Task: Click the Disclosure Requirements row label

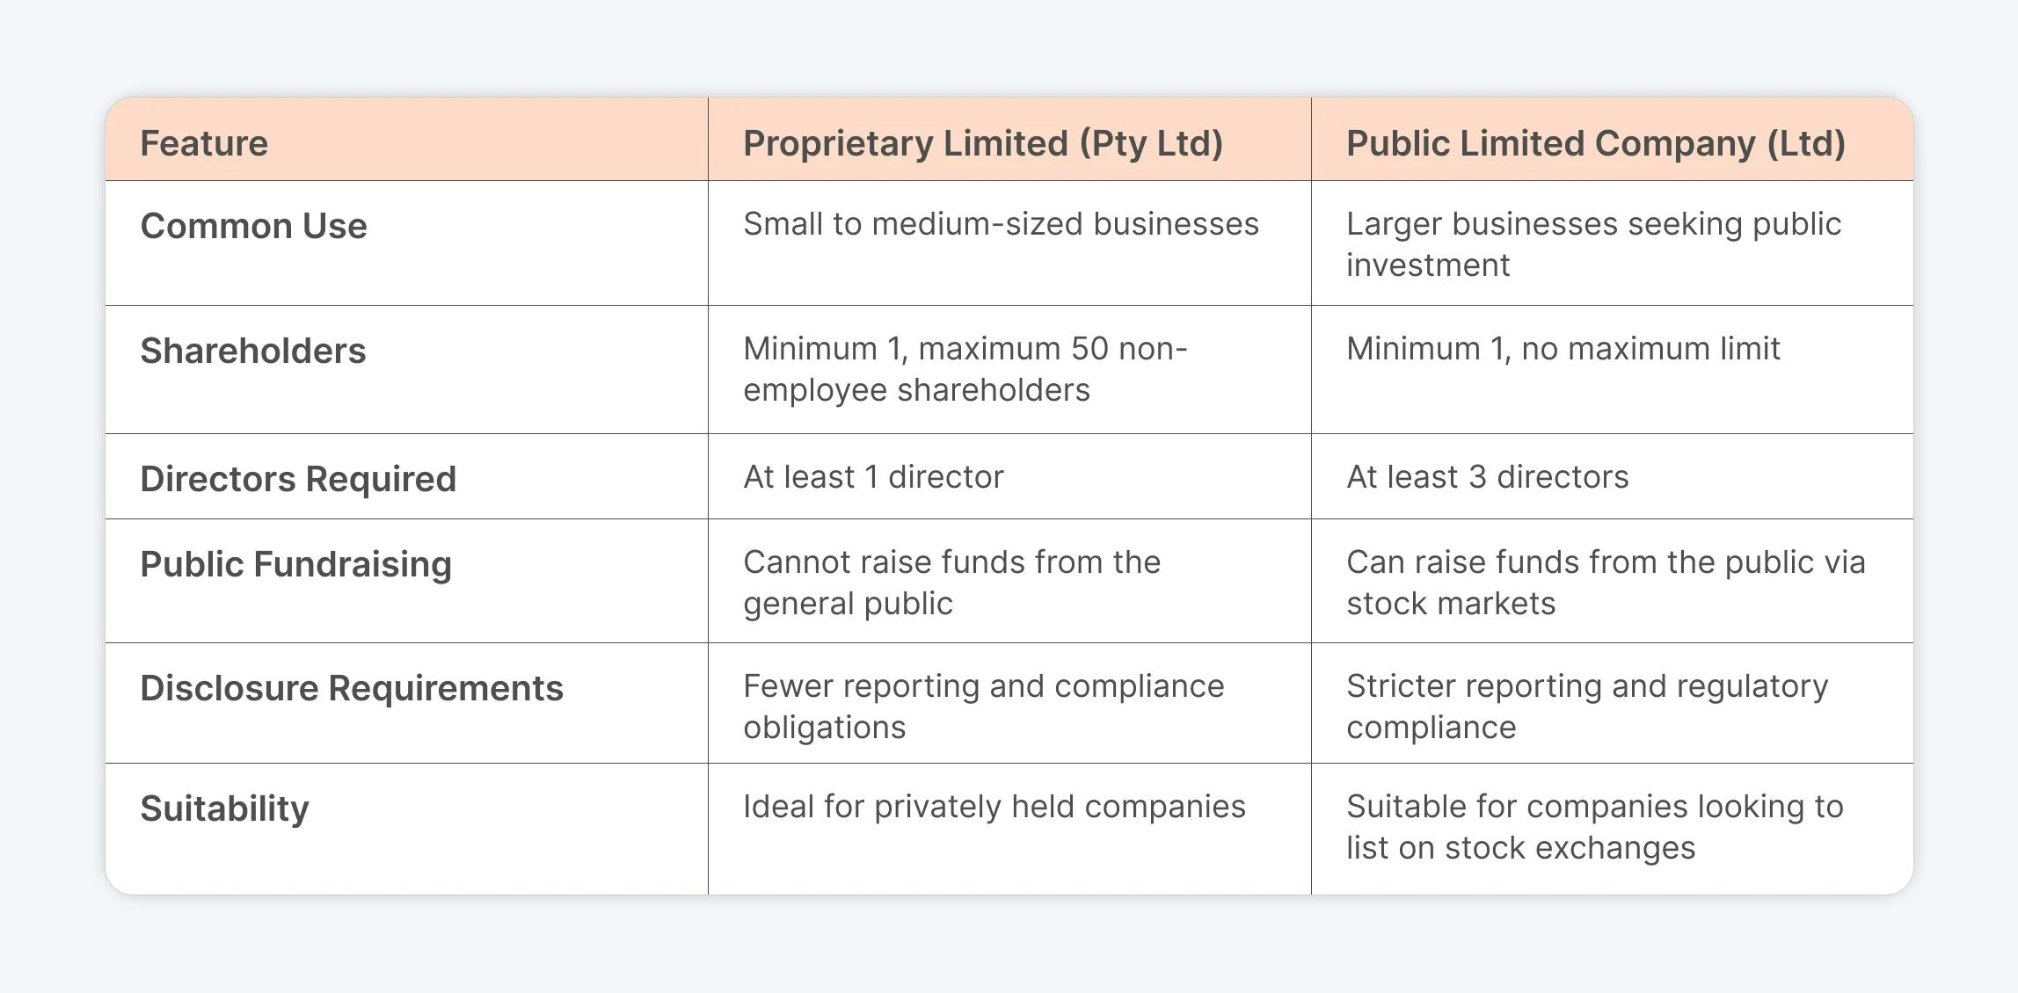Action: click(352, 688)
